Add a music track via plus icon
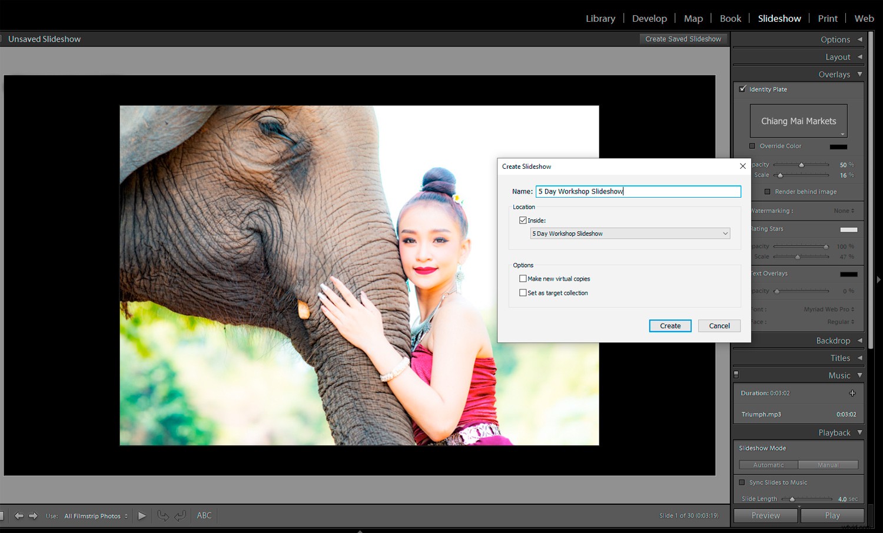Viewport: 883px width, 533px height. (852, 393)
